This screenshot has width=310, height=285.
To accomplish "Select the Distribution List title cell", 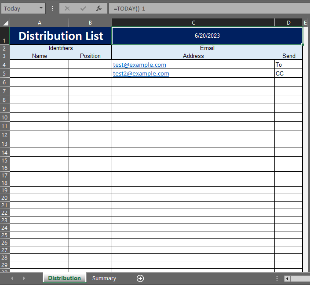I will click(x=61, y=36).
